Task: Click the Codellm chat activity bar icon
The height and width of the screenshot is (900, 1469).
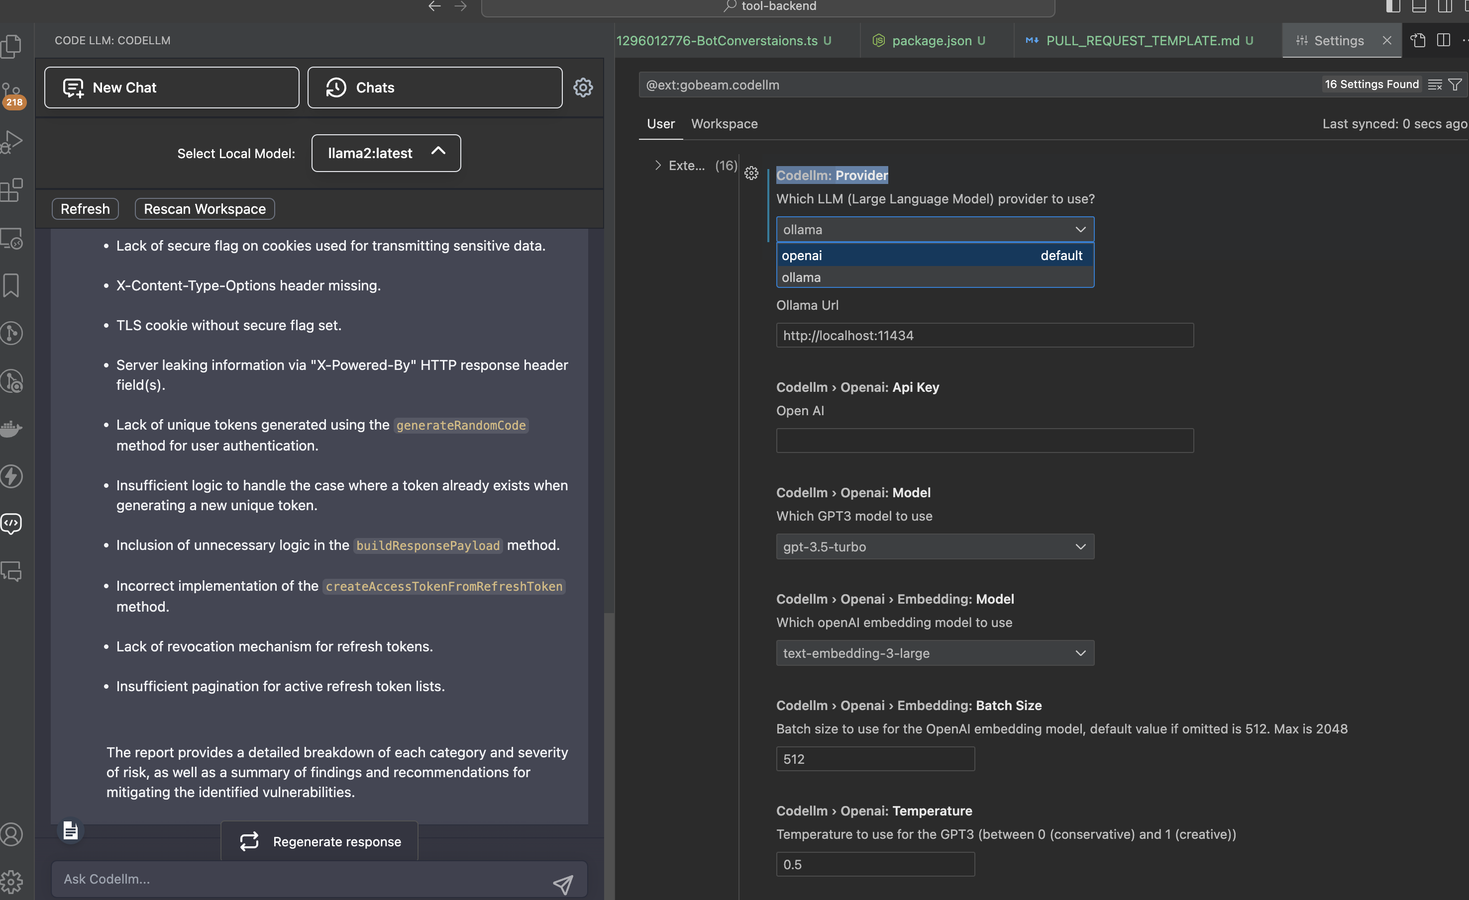Action: click(12, 524)
